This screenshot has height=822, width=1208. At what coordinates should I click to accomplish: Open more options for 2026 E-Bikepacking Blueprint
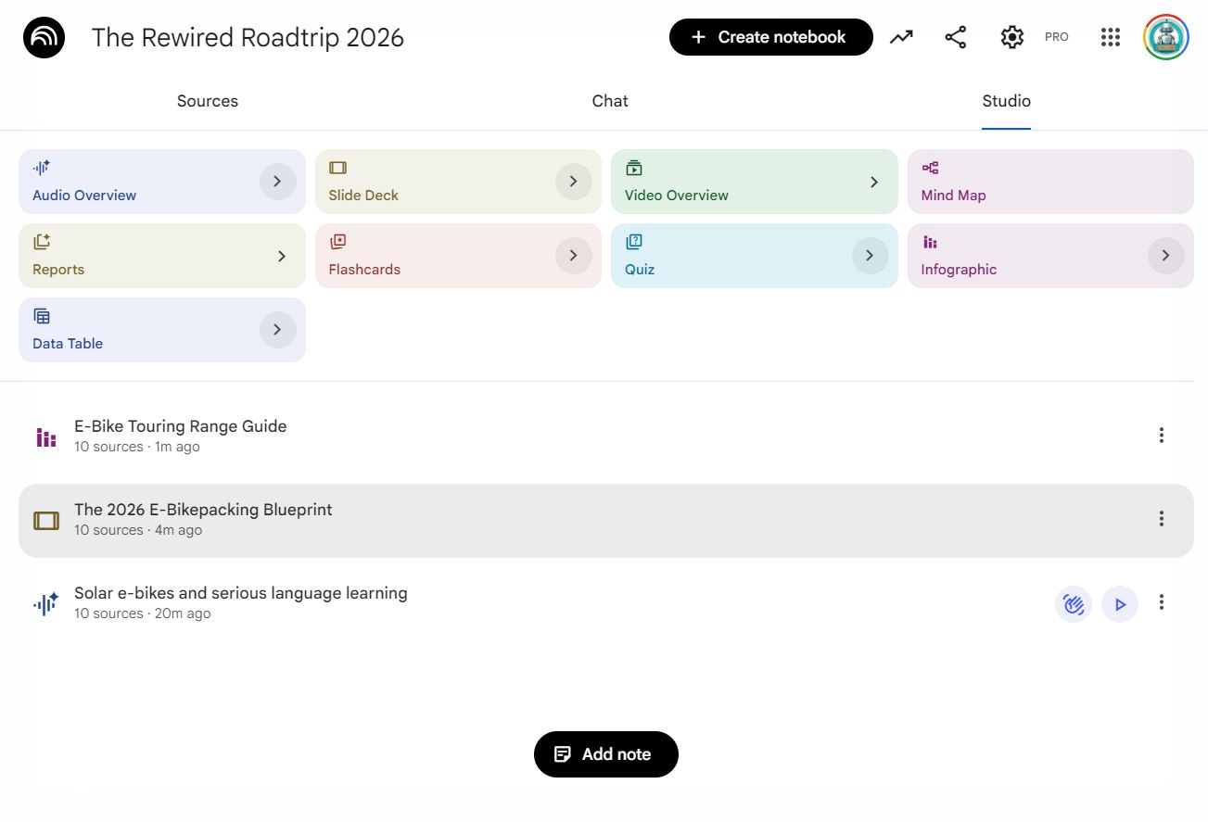(x=1161, y=519)
